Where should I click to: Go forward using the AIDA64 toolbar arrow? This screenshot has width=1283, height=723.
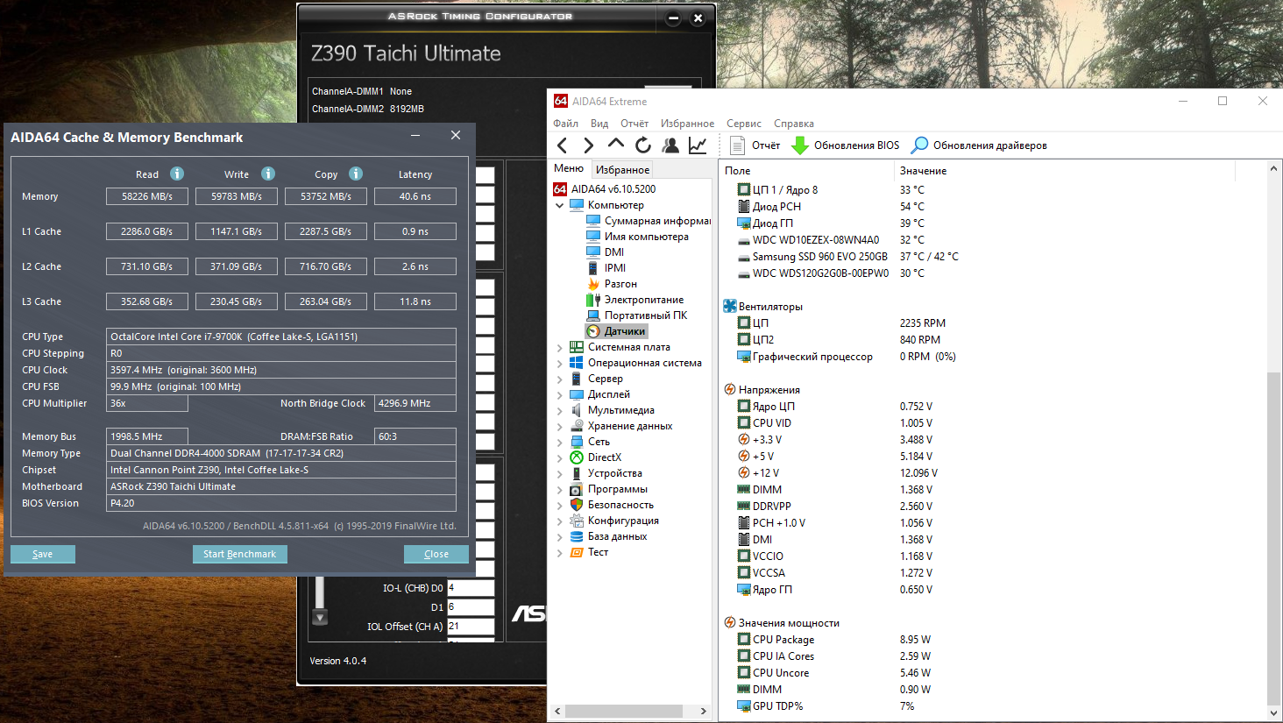click(x=589, y=145)
